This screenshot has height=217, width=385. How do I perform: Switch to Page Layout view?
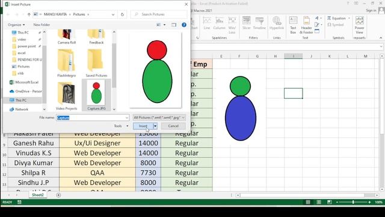[319, 203]
